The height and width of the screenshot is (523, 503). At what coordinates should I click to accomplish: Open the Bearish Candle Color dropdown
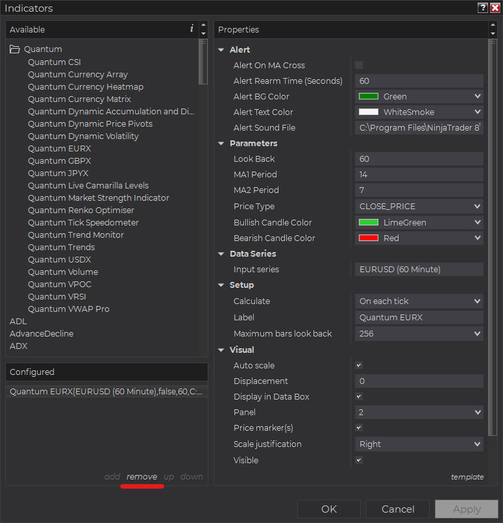pyautogui.click(x=419, y=238)
